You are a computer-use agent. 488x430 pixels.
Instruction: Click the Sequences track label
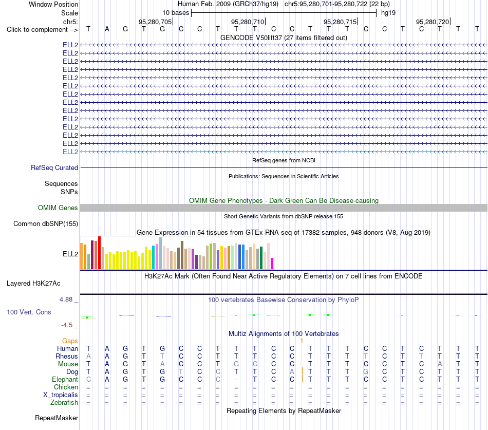click(61, 184)
